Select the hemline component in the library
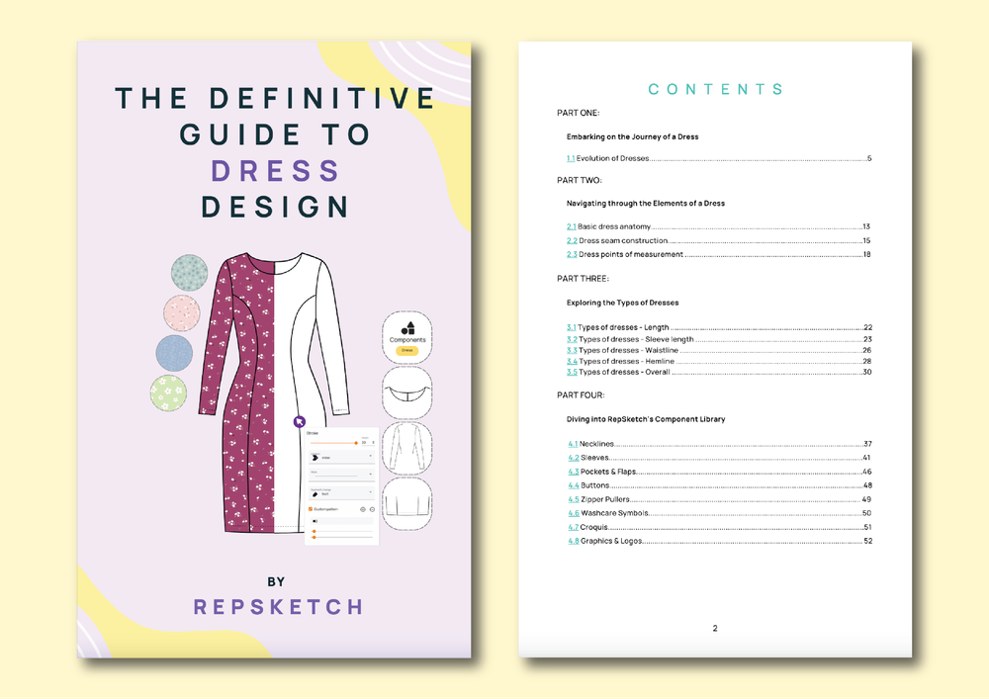This screenshot has height=699, width=989. (x=407, y=500)
